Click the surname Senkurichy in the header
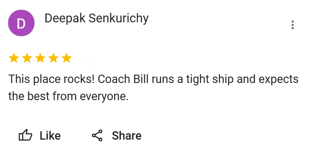Viewport: 311px width, 156px height. (x=118, y=18)
